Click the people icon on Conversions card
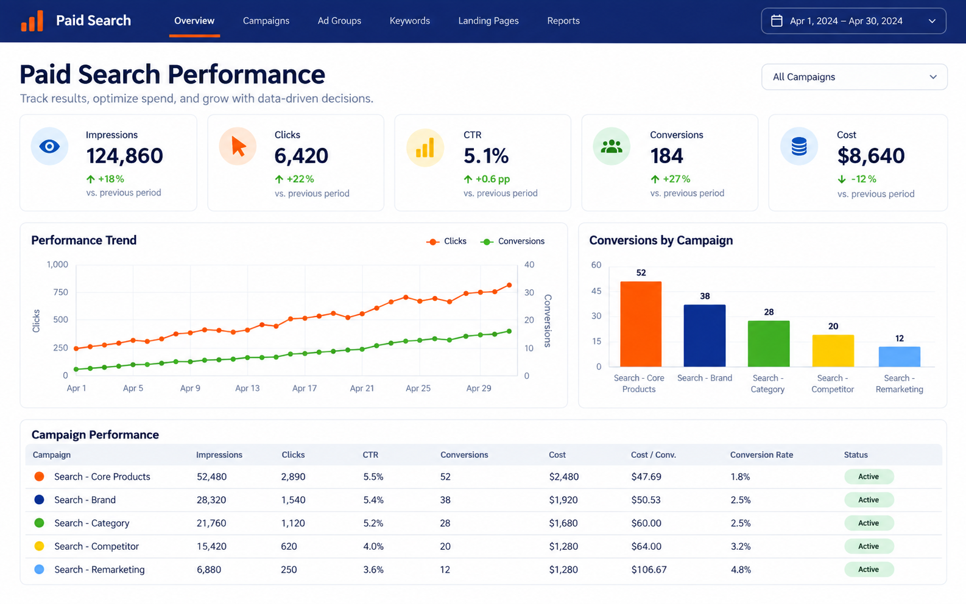The image size is (966, 604). pos(612,146)
